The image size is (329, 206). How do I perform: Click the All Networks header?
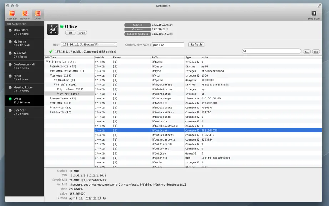(x=16, y=24)
